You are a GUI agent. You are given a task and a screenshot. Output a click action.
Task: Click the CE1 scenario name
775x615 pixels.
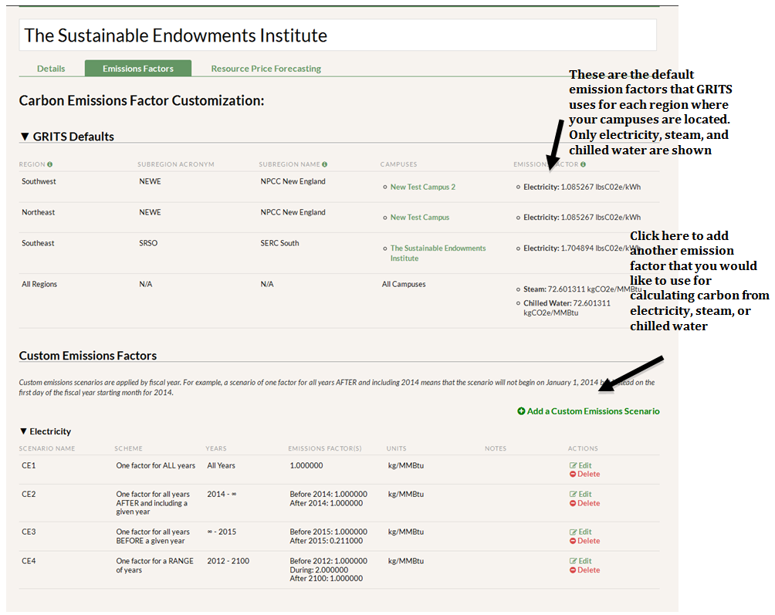point(29,465)
